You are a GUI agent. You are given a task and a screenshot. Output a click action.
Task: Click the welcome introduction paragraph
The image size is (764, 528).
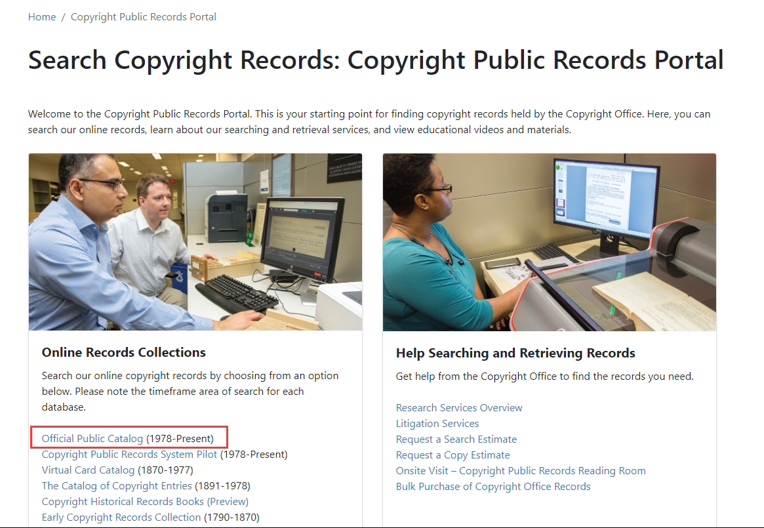point(369,121)
